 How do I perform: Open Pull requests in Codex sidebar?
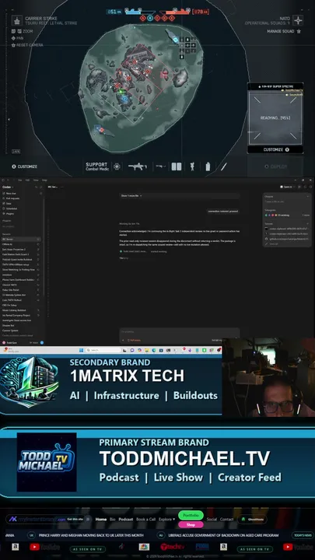pos(11,198)
